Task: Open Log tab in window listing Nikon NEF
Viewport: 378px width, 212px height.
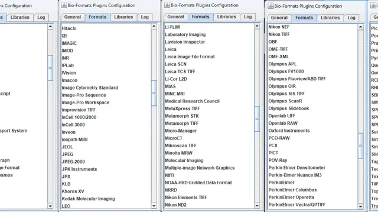Action: click(x=351, y=18)
